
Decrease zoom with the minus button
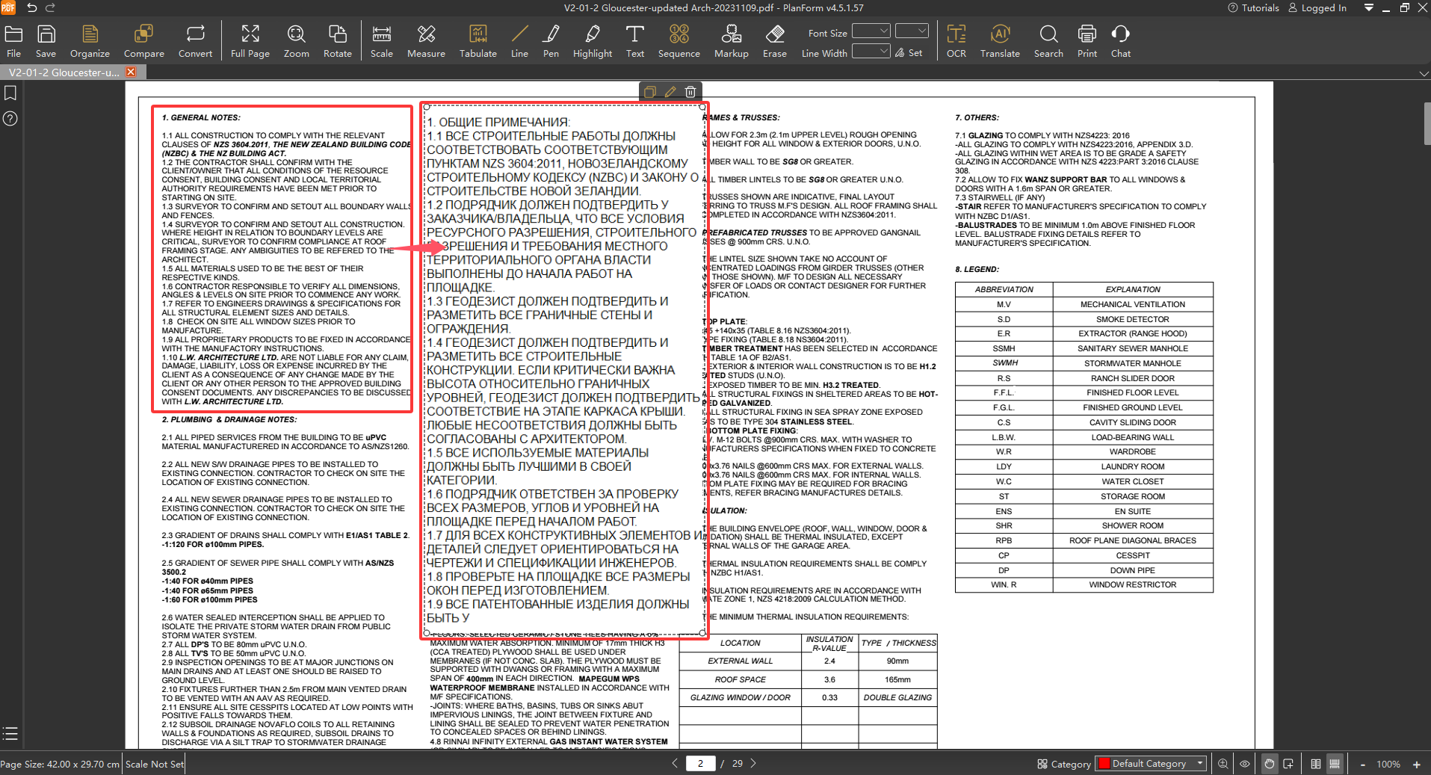tap(1362, 764)
